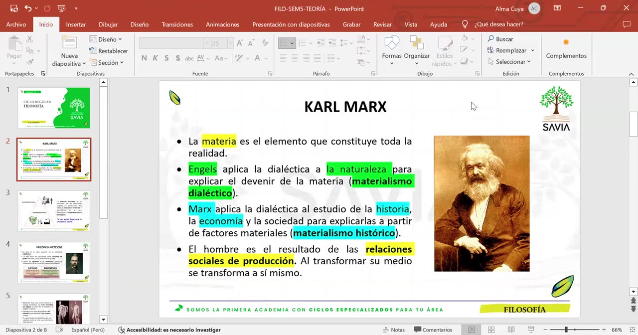Toggle the Notas pane
Screen dimensions: 638x335
click(x=393, y=330)
